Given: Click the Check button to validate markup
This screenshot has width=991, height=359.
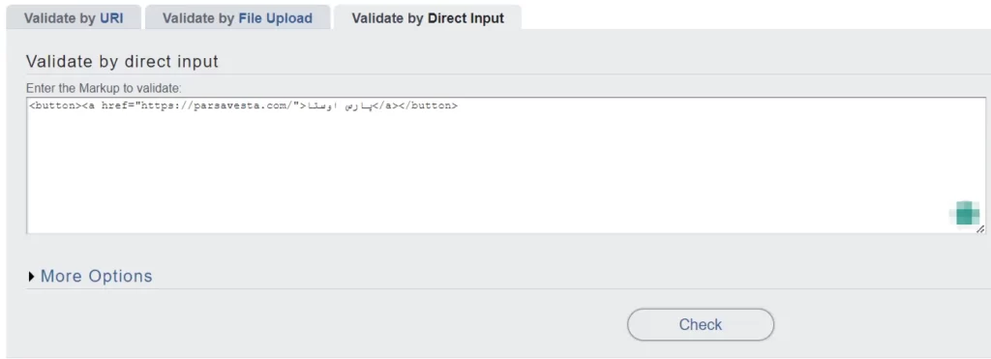Looking at the screenshot, I should (701, 325).
